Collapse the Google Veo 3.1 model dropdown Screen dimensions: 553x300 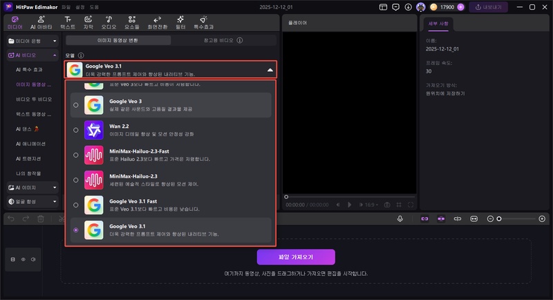point(269,69)
